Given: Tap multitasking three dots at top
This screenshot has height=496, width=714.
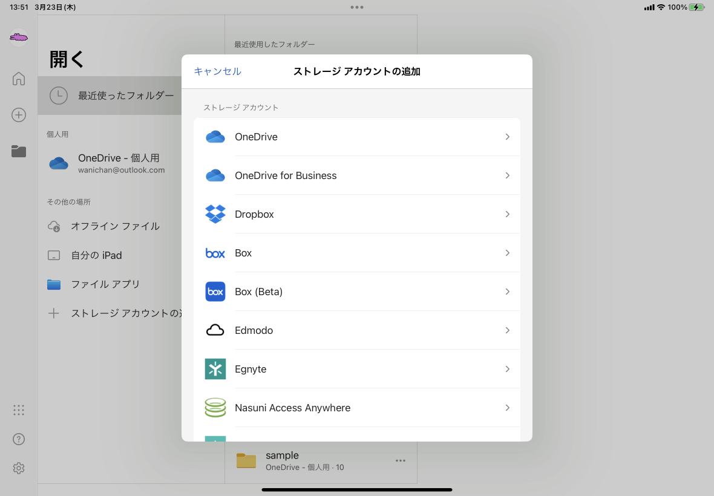Looking at the screenshot, I should (x=357, y=7).
